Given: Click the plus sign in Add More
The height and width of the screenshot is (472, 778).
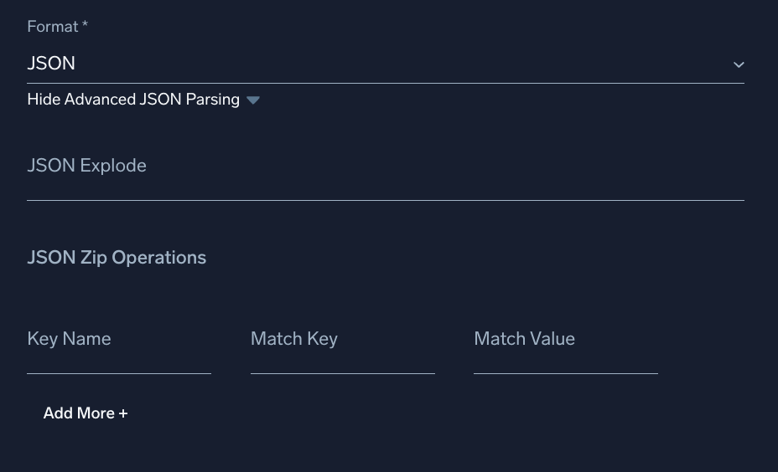Looking at the screenshot, I should point(123,413).
